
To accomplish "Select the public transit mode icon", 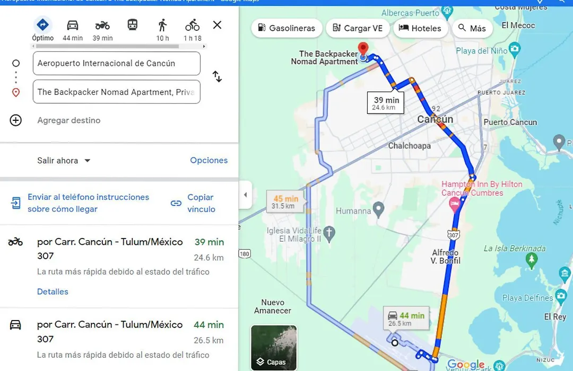I will [132, 25].
